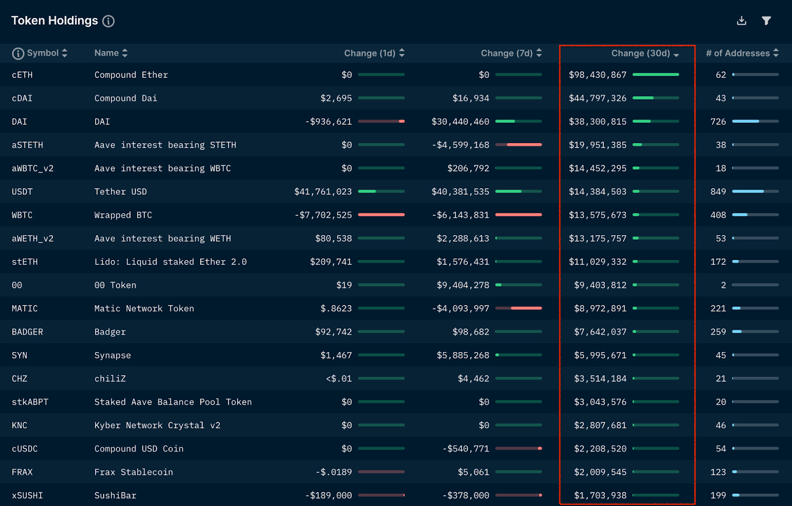Select the SYN symbol cell
Screen dimensions: 792x506
click(x=20, y=355)
